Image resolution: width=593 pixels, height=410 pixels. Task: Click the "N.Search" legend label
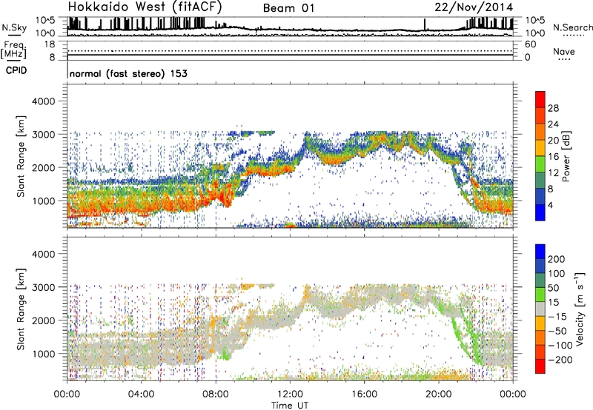point(572,27)
